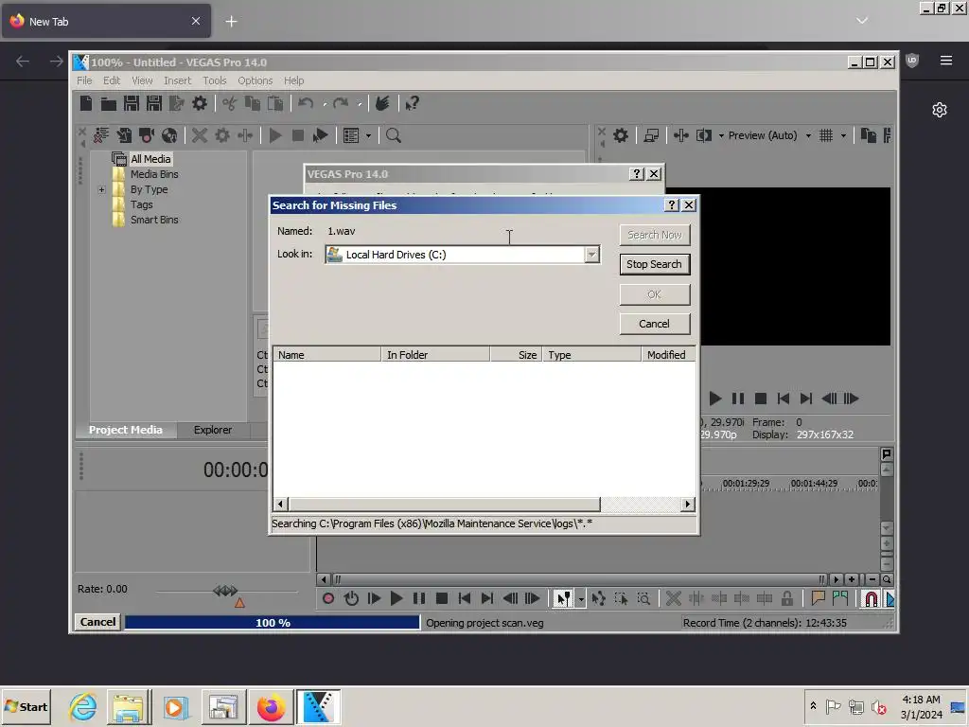
Task: Click the Project Media tab
Action: click(126, 430)
